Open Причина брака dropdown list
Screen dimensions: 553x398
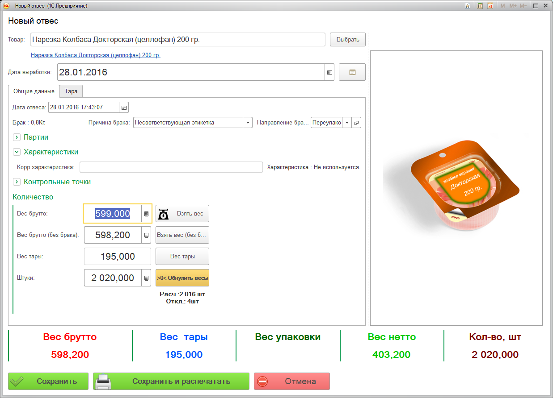click(x=248, y=123)
